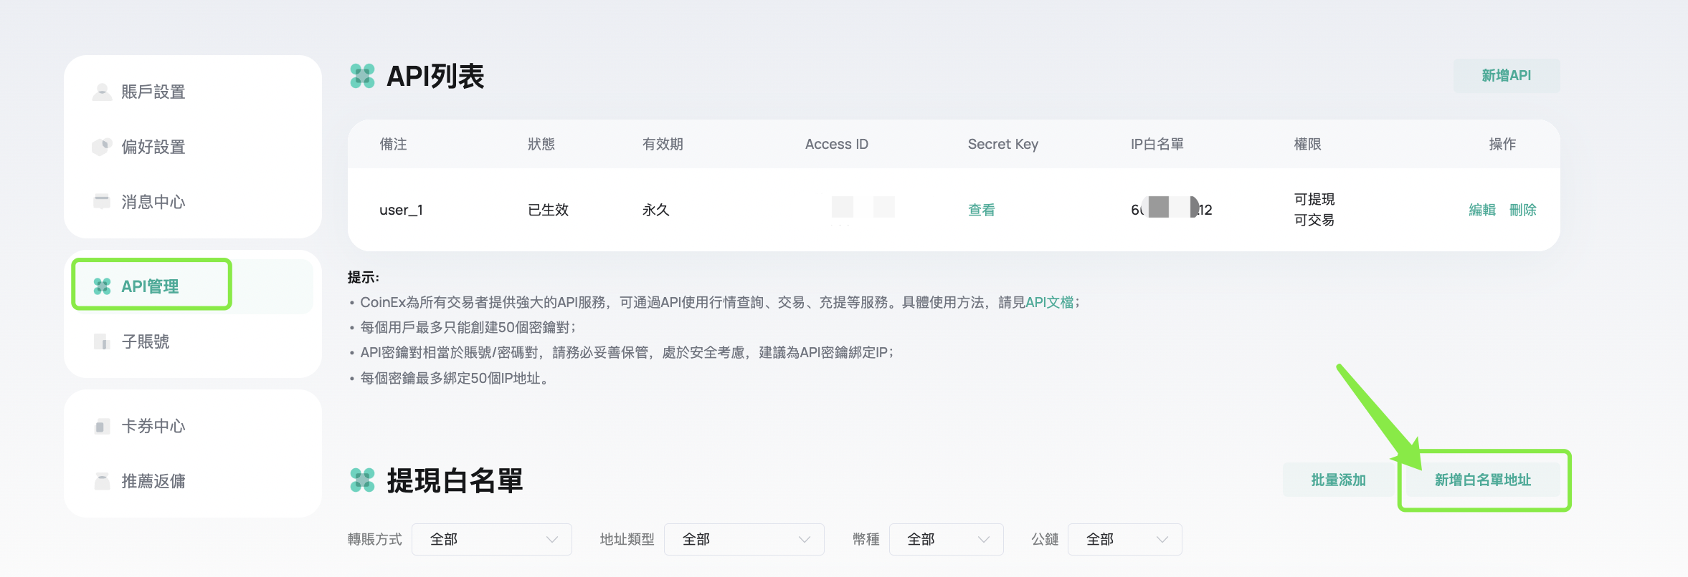Click the 新增白名單地址 button
Viewport: 1688px width, 577px height.
click(x=1482, y=480)
